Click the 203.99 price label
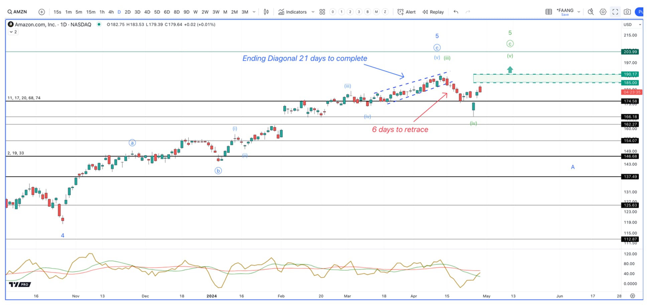 (630, 52)
